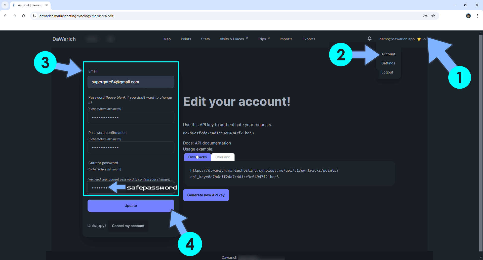Image resolution: width=483 pixels, height=260 pixels.
Task: Open the Trips page
Action: pos(263,39)
